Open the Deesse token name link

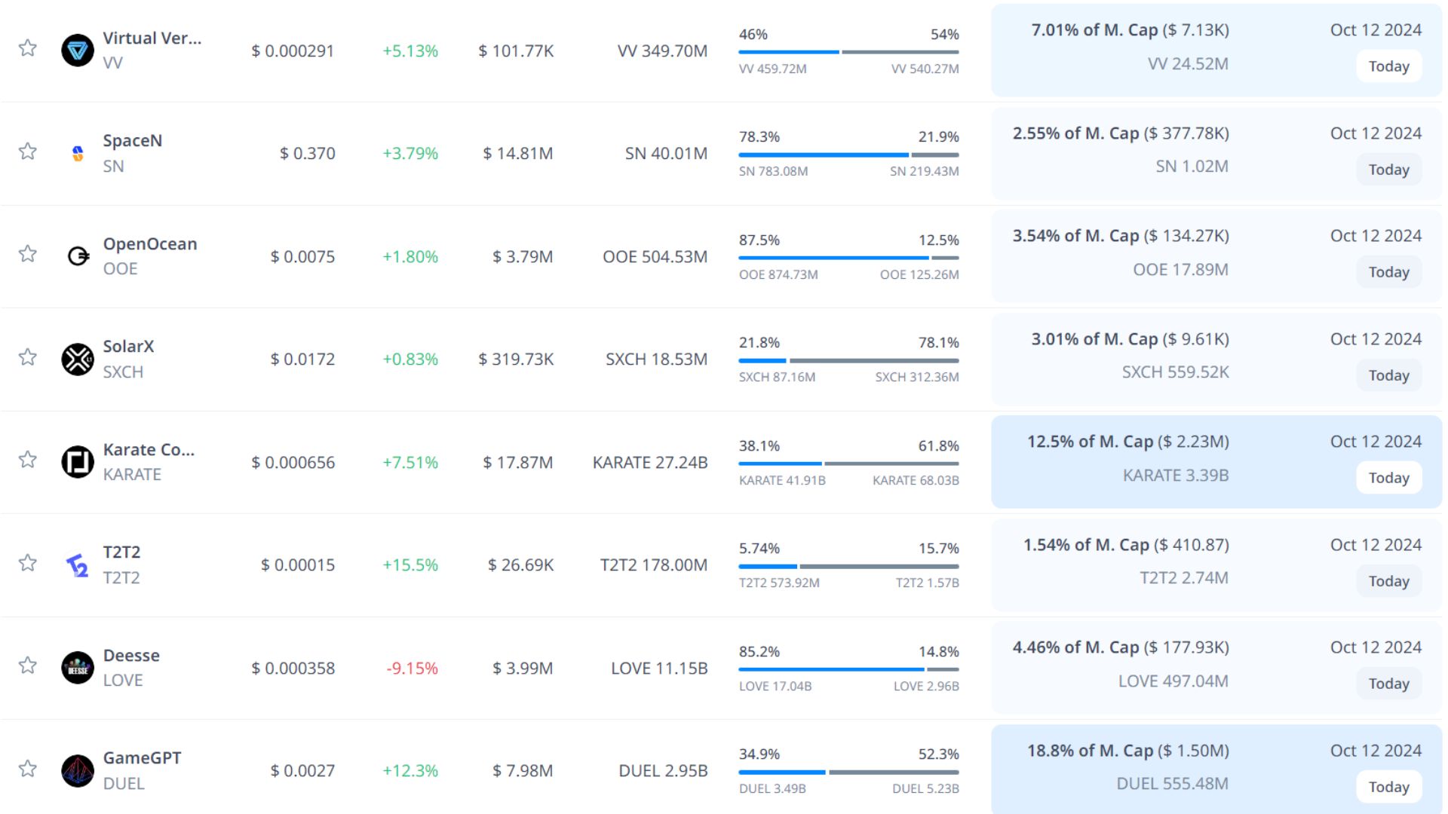pyautogui.click(x=131, y=656)
